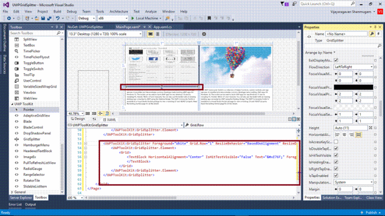
Task: Open the FlowDirection LeftToRight dropdown
Action: tap(354, 67)
